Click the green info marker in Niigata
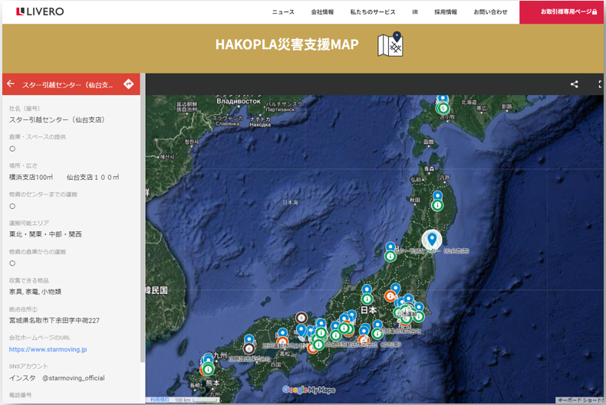606x405 pixels. pyautogui.click(x=390, y=256)
